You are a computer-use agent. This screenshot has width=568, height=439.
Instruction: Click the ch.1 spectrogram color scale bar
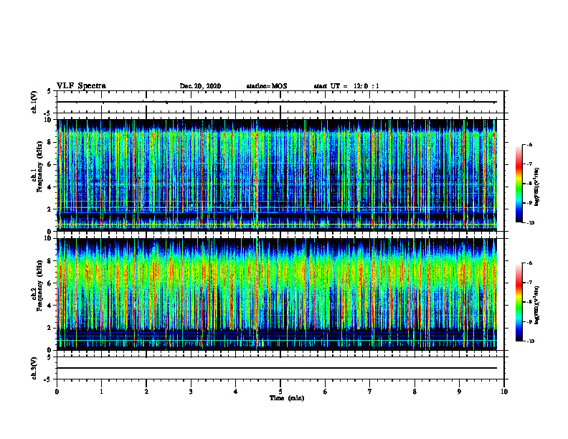[x=519, y=184]
